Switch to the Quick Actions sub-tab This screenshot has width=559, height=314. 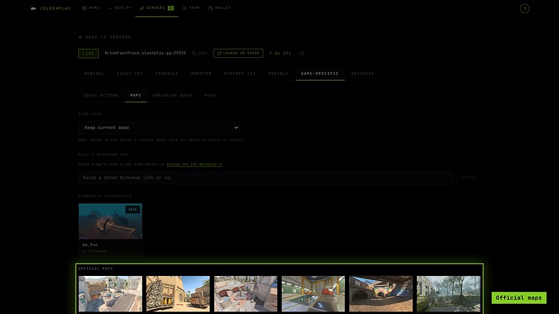click(x=102, y=95)
